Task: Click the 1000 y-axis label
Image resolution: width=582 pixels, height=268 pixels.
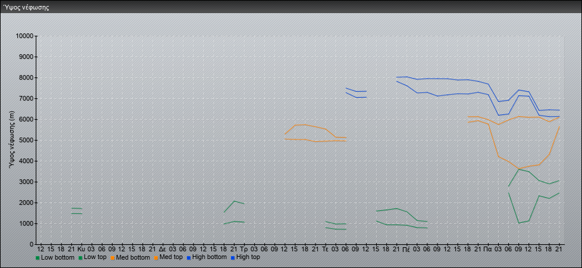Action: click(26, 223)
